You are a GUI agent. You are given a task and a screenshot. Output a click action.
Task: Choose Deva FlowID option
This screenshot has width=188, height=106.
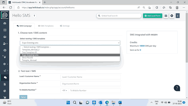tap(70, 58)
